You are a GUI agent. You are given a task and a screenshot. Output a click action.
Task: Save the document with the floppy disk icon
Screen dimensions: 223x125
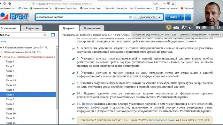point(198,28)
